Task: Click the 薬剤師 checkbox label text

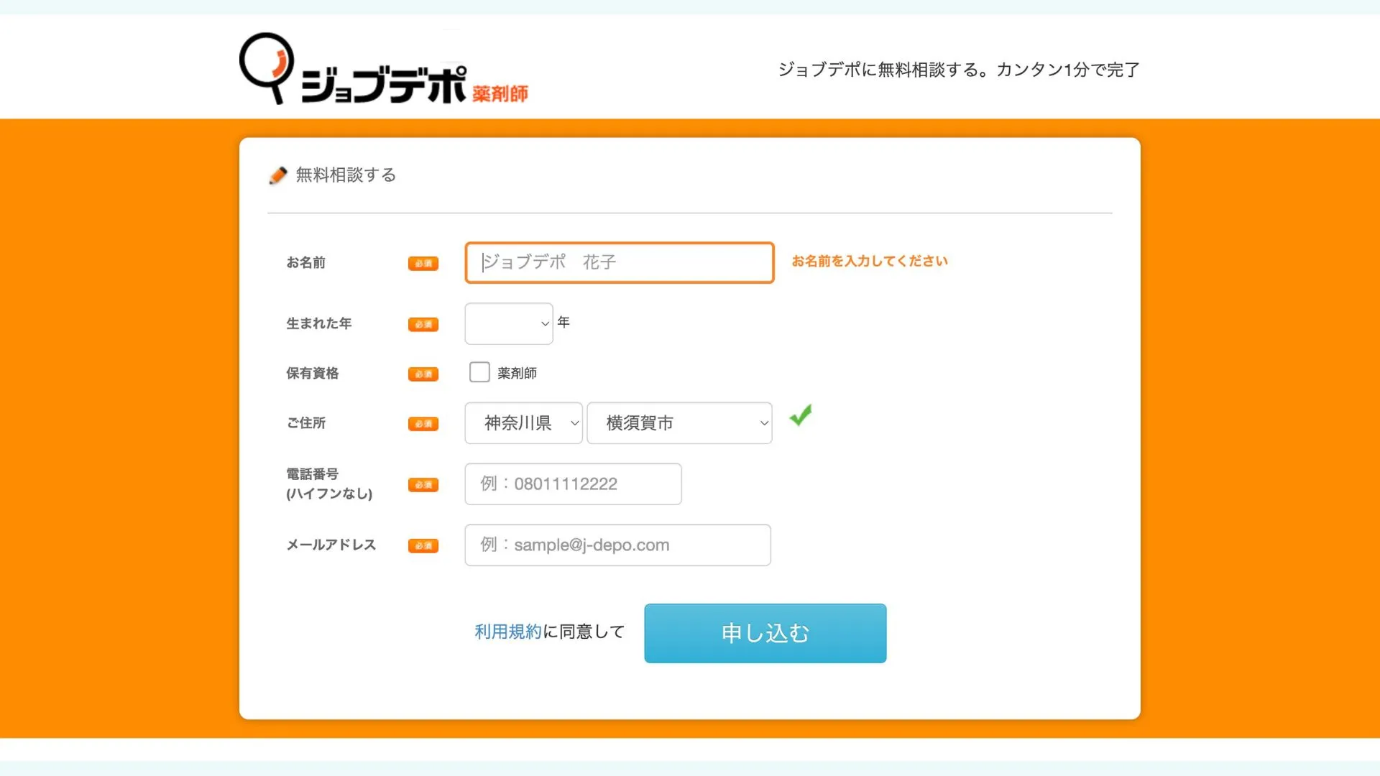Action: 517,374
